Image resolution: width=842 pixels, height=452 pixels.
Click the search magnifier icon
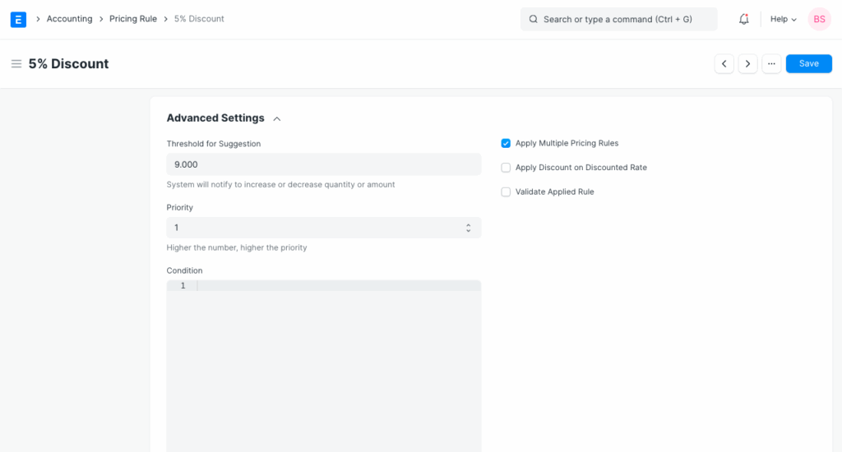(533, 19)
